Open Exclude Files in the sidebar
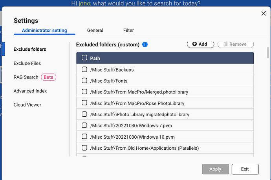271x180 pixels. (27, 63)
